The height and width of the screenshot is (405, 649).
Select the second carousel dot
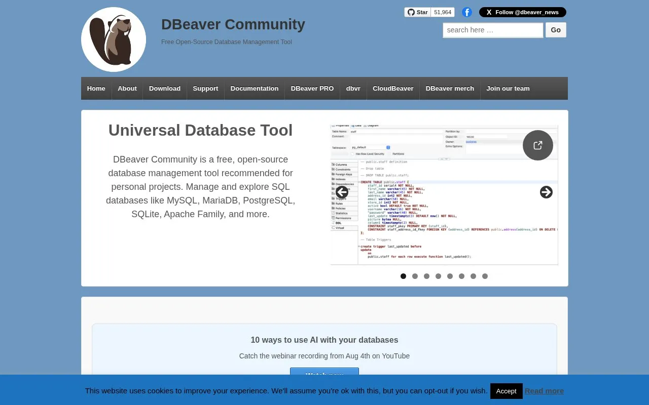pyautogui.click(x=415, y=276)
